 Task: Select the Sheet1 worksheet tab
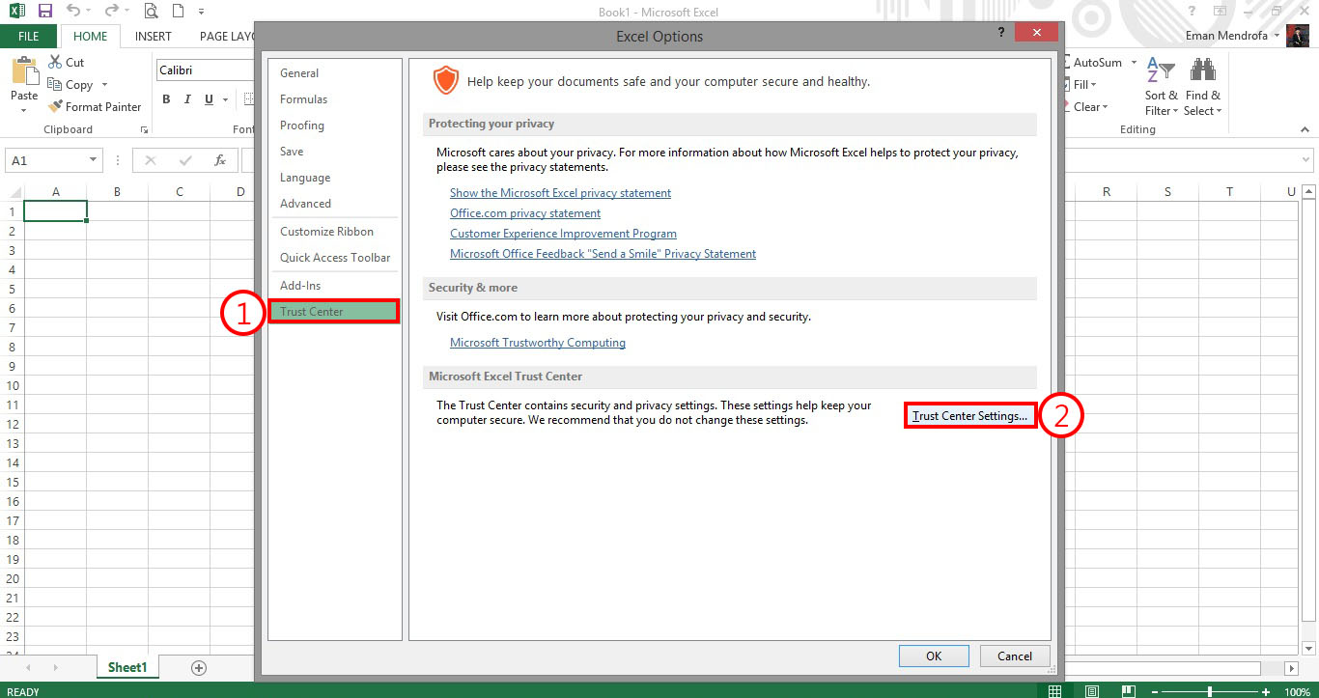click(x=127, y=667)
